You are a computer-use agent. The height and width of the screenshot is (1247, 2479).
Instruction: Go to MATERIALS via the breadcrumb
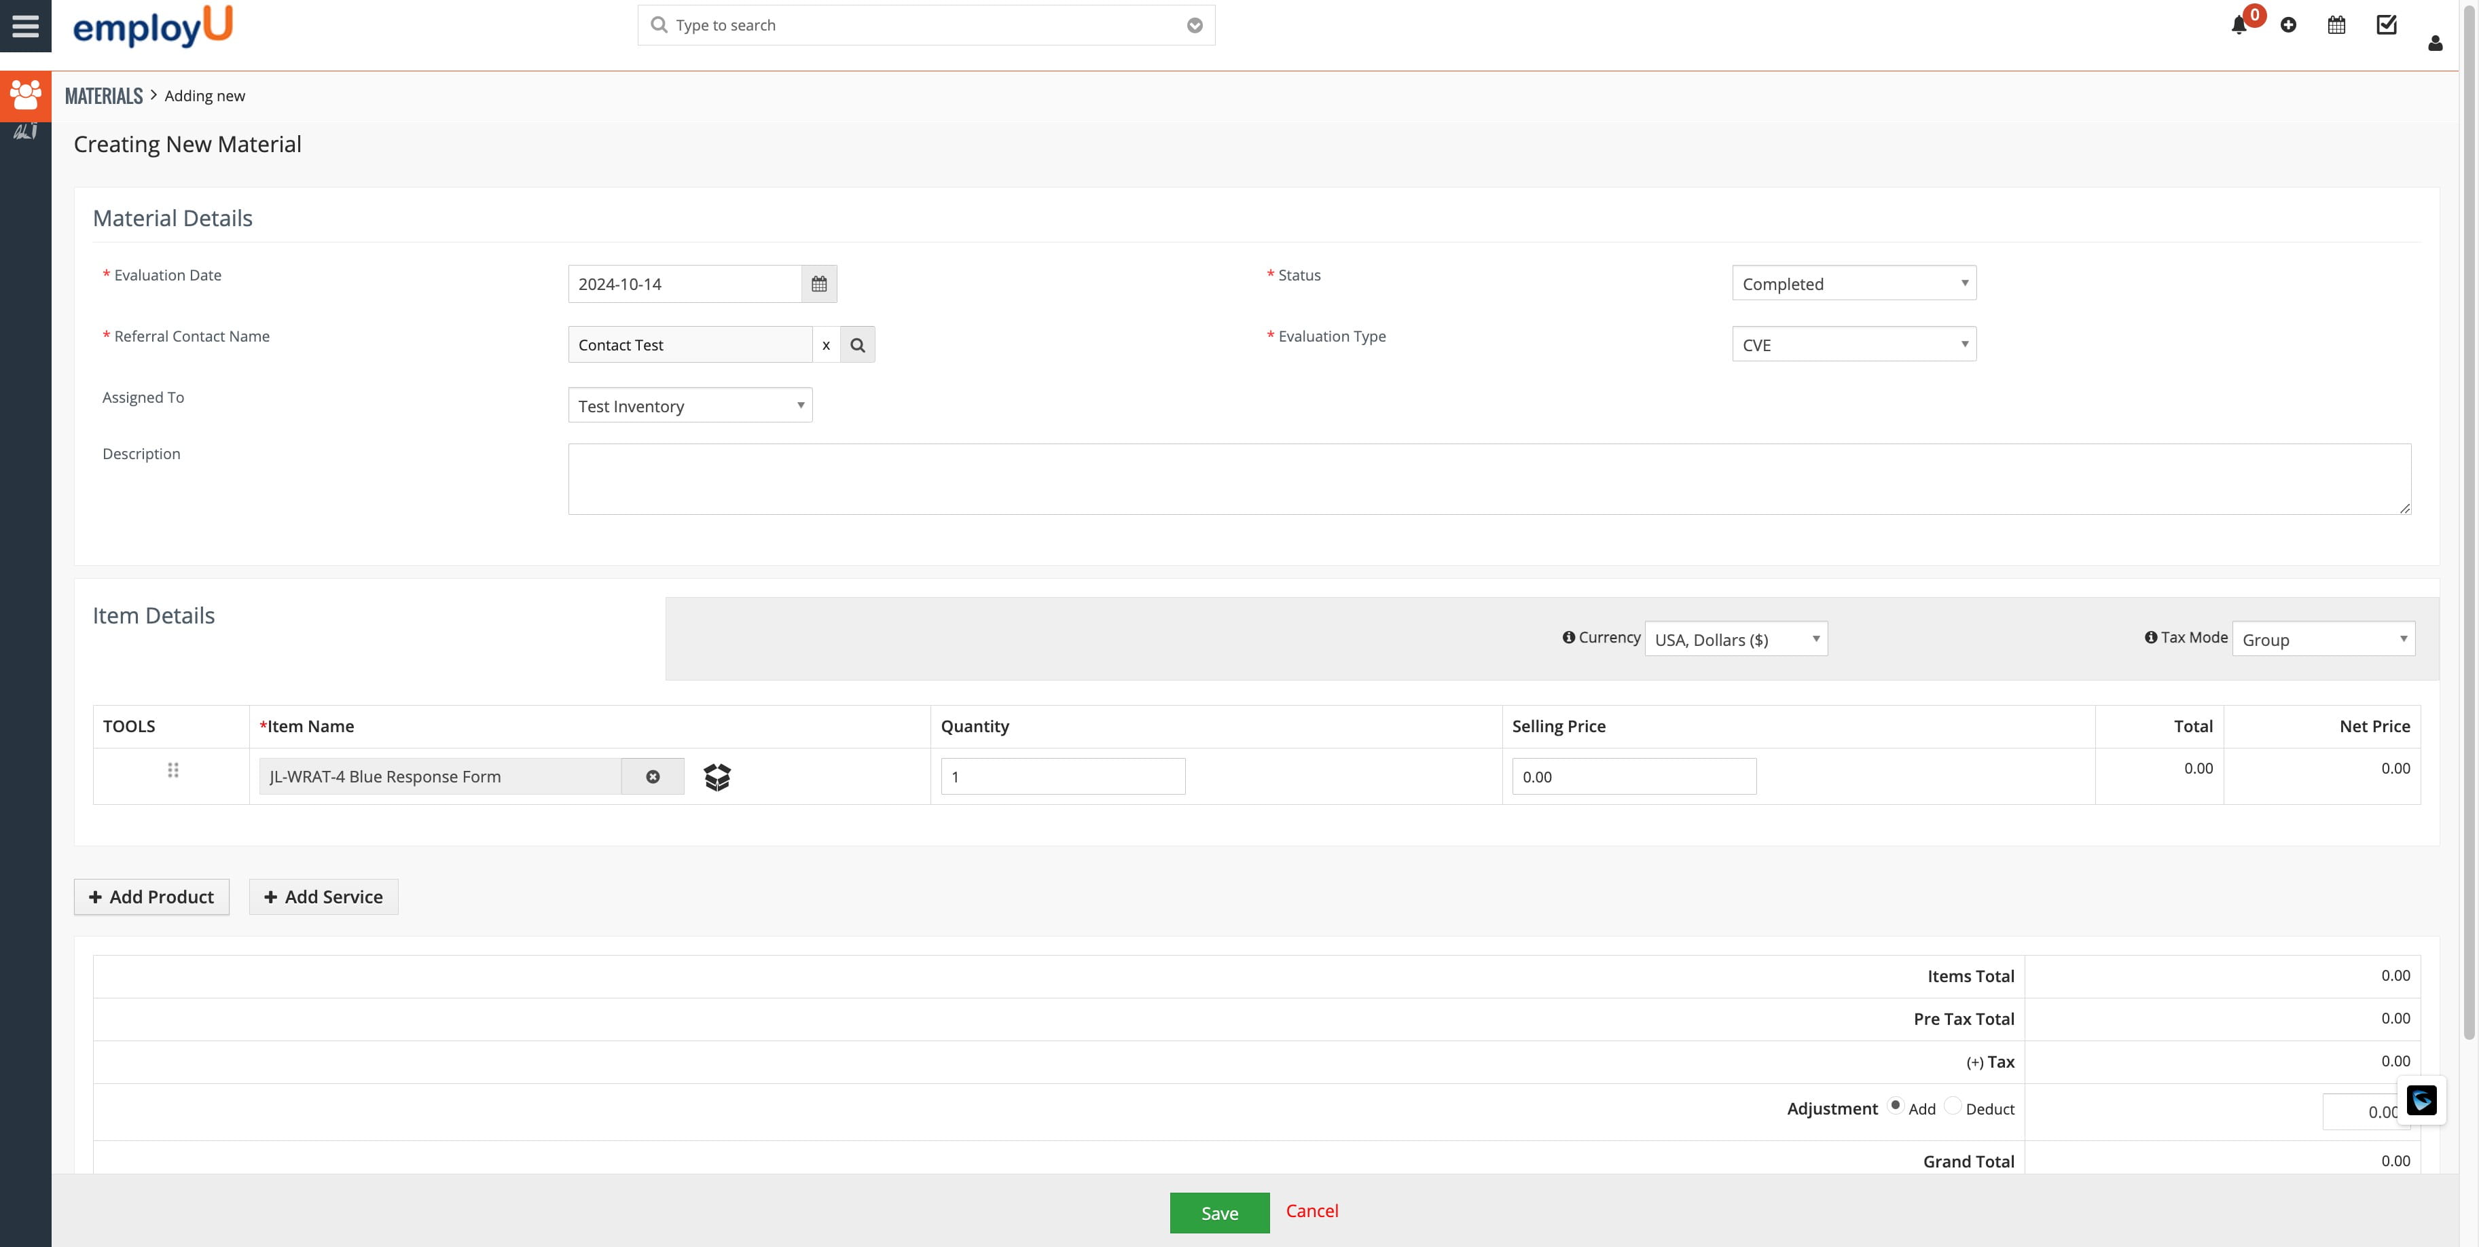[103, 95]
